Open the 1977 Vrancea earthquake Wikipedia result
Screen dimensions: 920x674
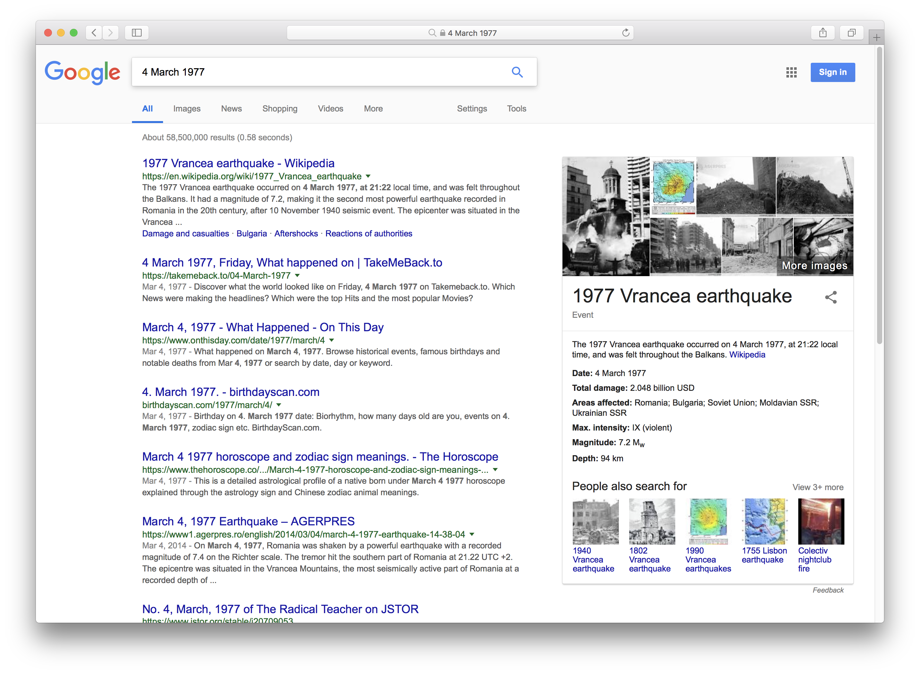tap(238, 163)
